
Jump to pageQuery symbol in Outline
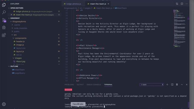20,73
